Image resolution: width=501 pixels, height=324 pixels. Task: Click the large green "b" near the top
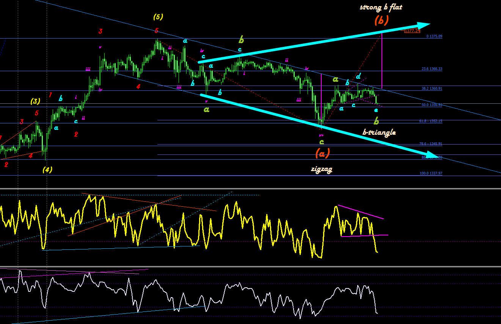point(241,39)
